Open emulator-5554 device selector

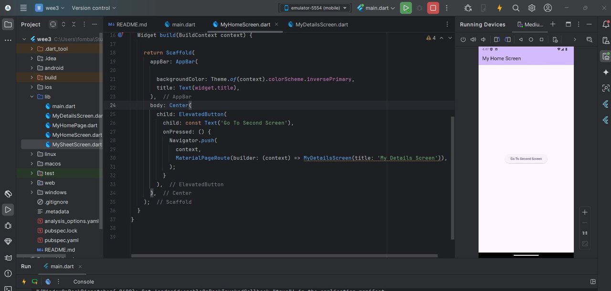click(315, 8)
